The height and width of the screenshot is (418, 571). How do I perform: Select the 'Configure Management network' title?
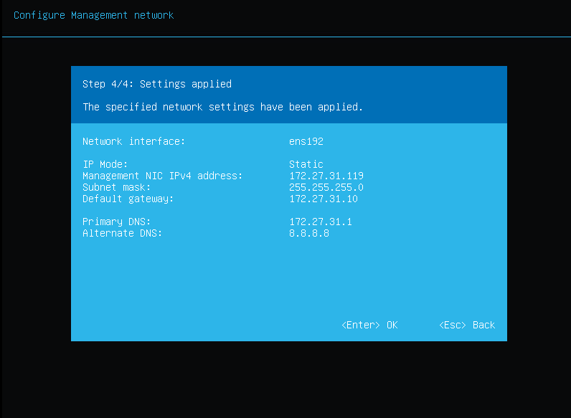pos(93,16)
